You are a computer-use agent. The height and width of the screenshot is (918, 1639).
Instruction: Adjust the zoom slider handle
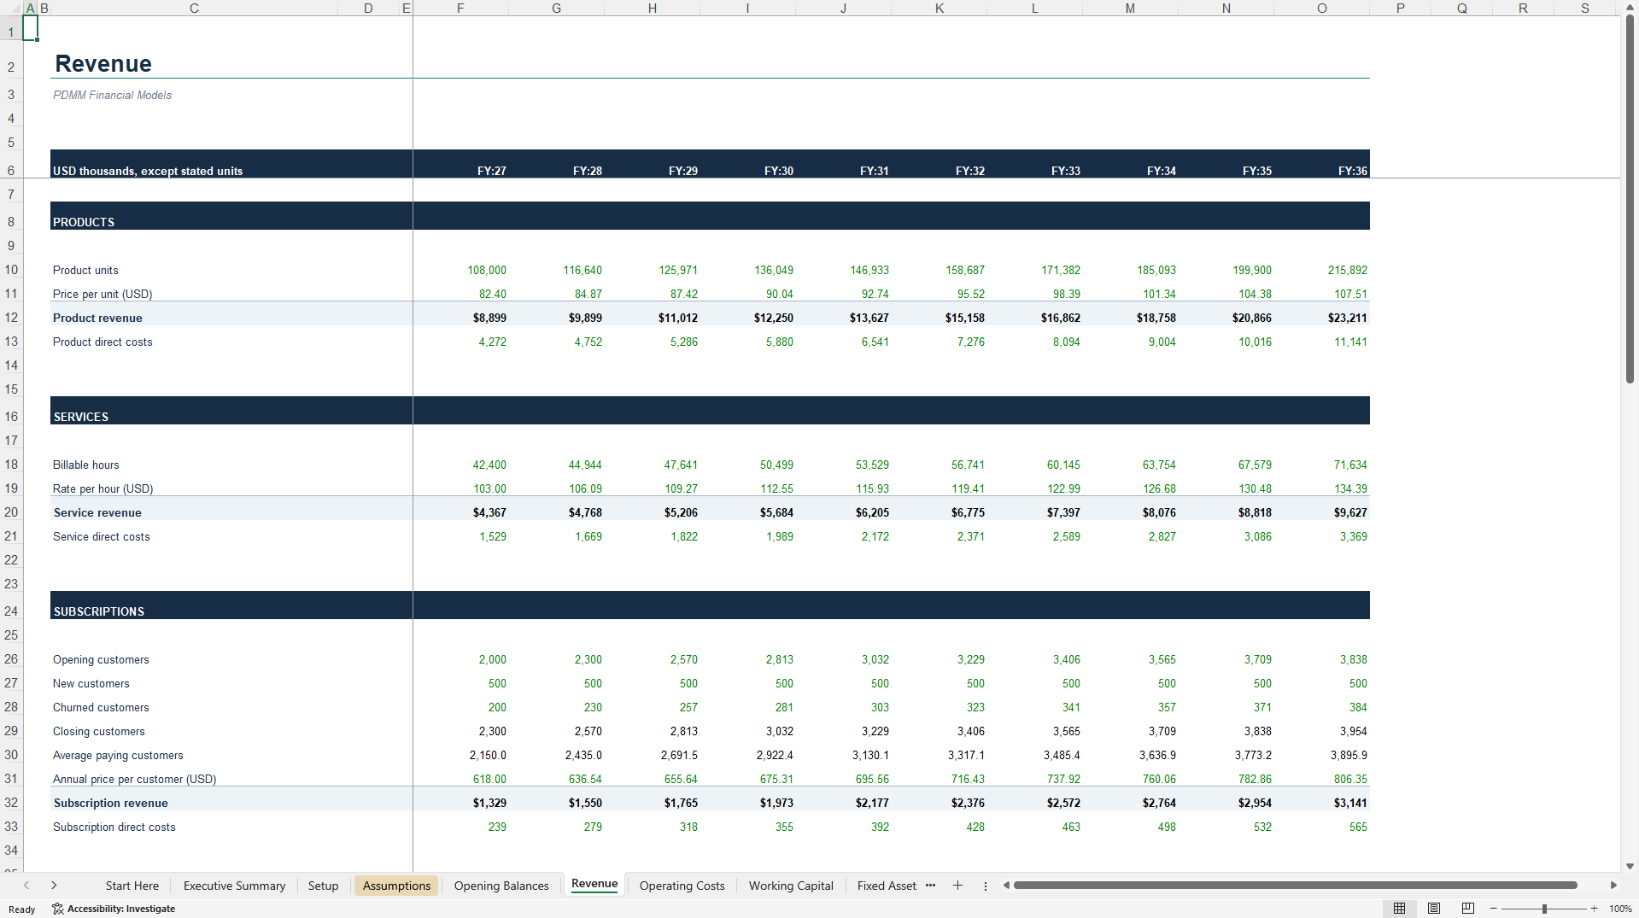[x=1544, y=909]
